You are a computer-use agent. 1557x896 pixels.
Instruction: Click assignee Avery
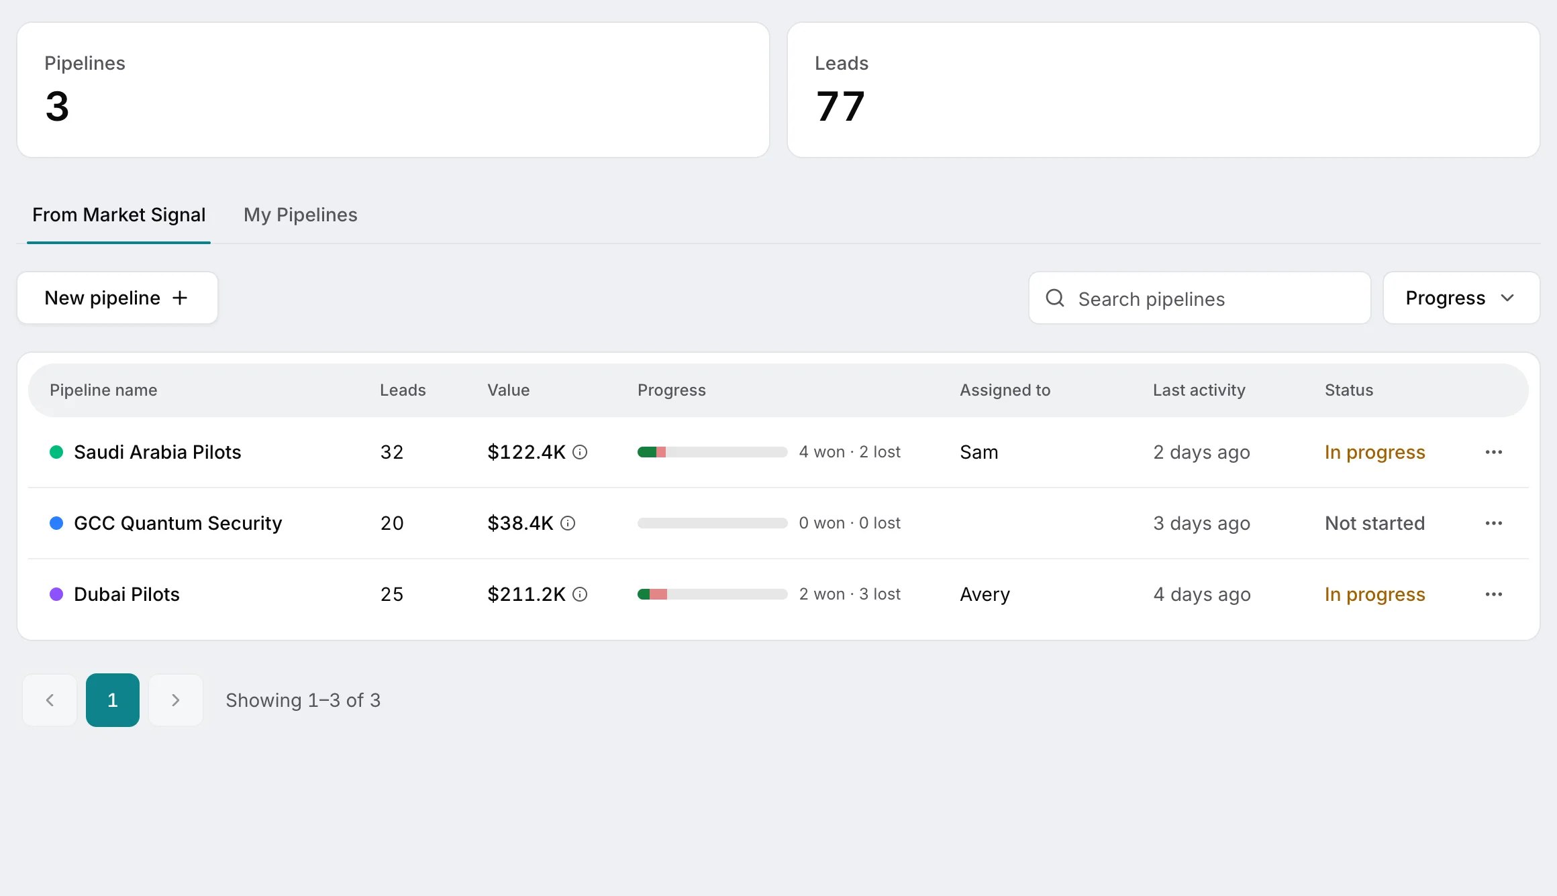(x=985, y=595)
